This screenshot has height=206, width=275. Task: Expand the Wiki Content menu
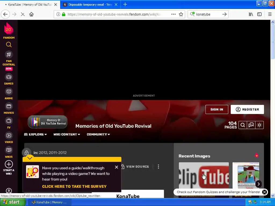coord(67,134)
